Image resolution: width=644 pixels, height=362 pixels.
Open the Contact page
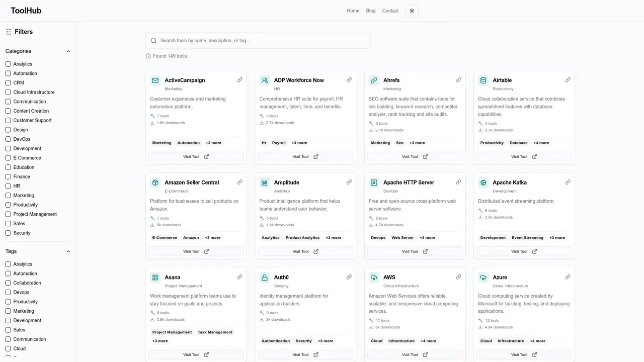(390, 11)
